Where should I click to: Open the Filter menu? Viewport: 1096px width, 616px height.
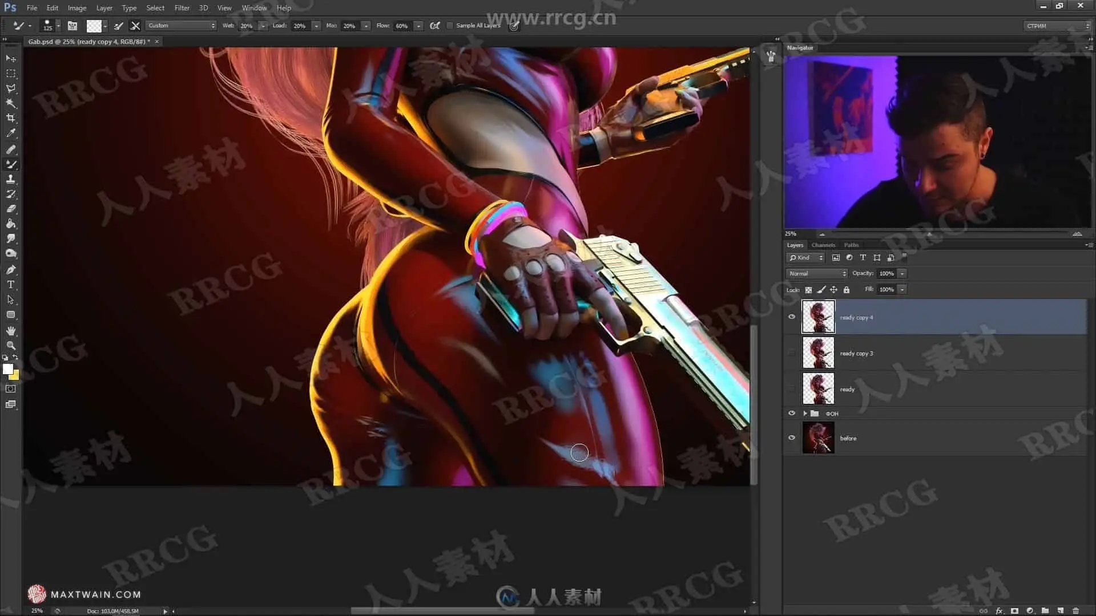pyautogui.click(x=182, y=8)
